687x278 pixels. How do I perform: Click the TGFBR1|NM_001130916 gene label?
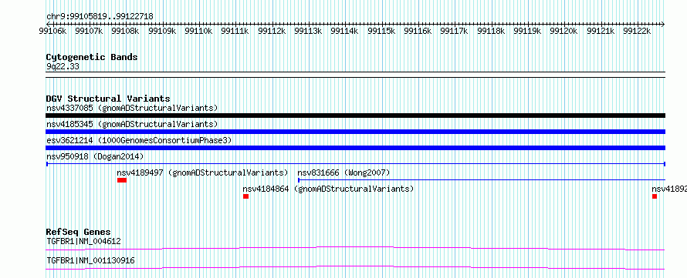coord(90,261)
